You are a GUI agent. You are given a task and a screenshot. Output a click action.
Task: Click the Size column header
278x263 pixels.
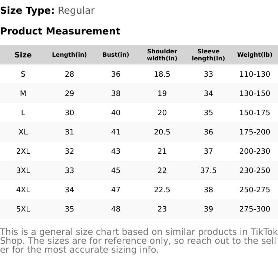point(23,55)
